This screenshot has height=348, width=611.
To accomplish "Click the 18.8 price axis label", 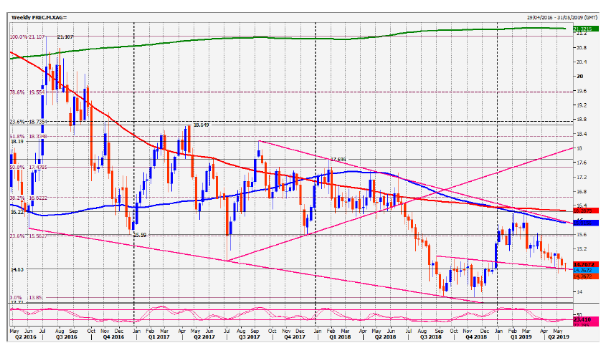I will coord(582,120).
